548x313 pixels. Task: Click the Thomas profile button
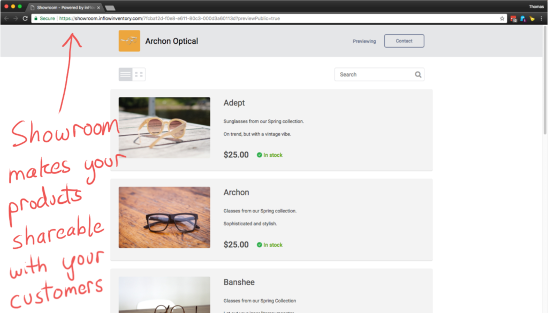[536, 6]
